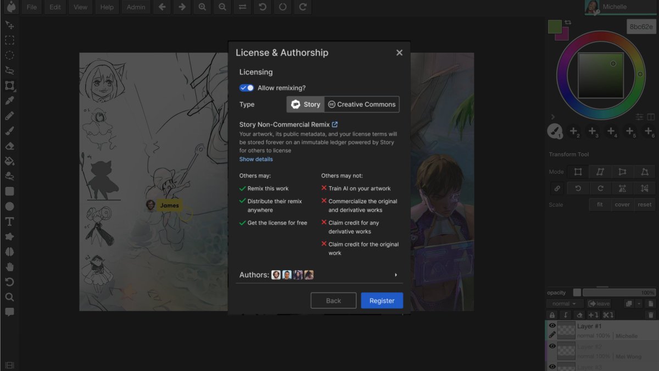Screen dimensions: 659x371
Task: Select the Pencil tool
Action: pos(9,115)
